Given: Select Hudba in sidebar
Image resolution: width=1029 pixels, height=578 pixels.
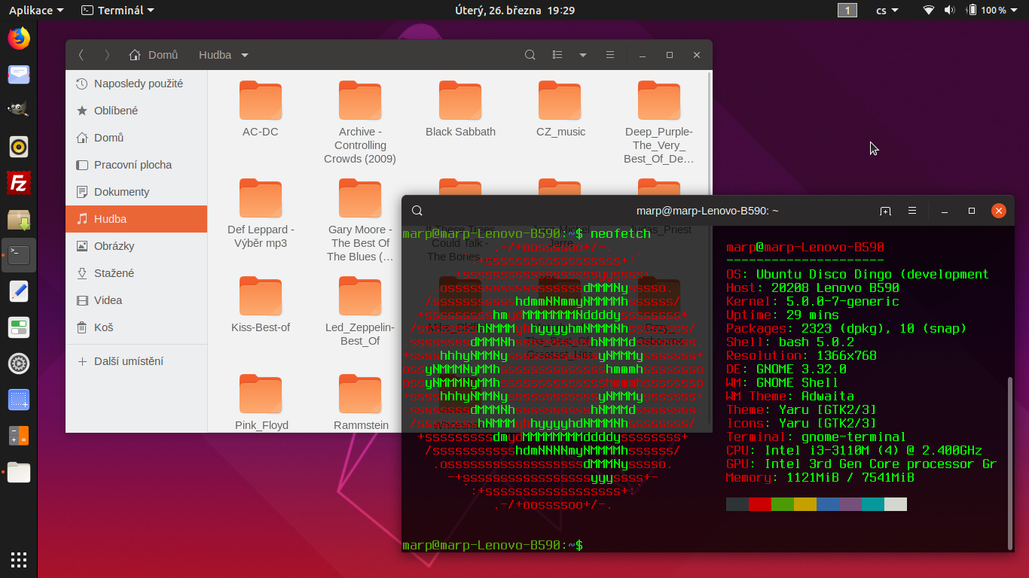Looking at the screenshot, I should (136, 219).
